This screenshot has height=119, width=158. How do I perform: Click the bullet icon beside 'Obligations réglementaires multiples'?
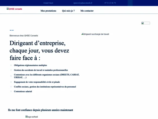pyautogui.click(x=11, y=65)
